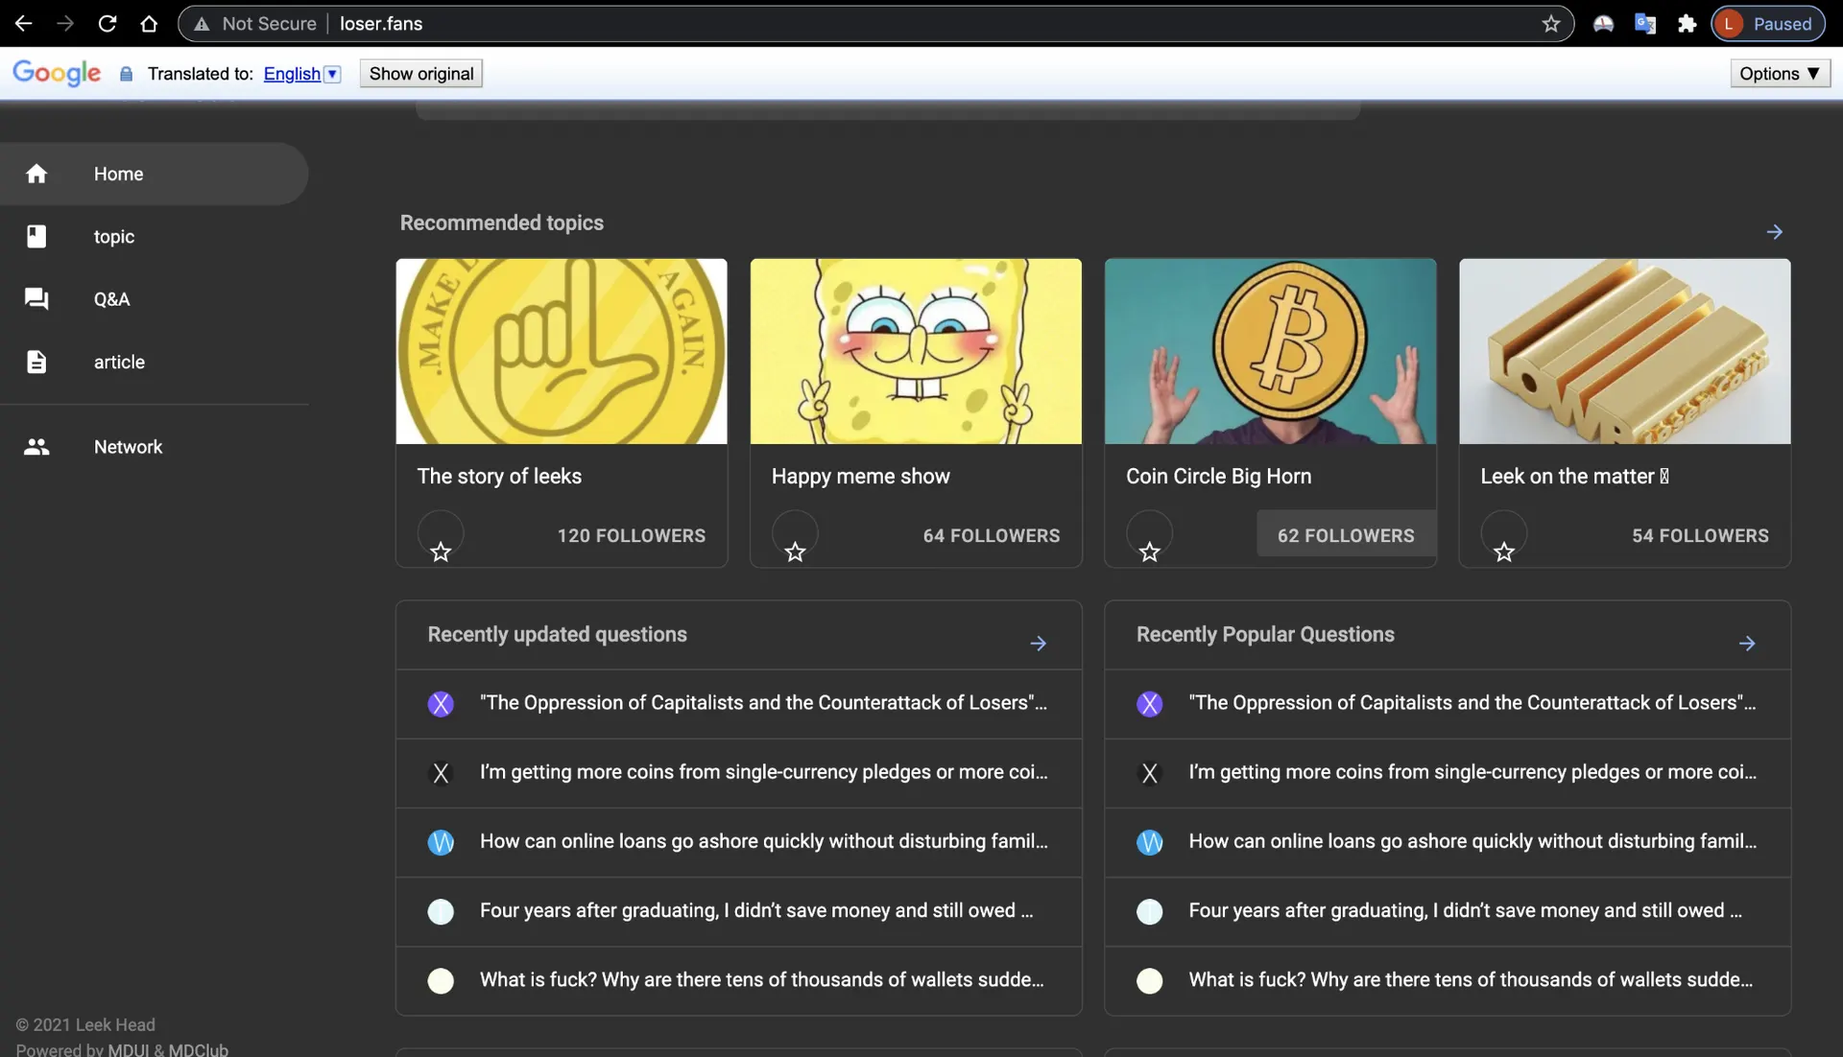Open Leek on the matter title

[x=1574, y=477]
